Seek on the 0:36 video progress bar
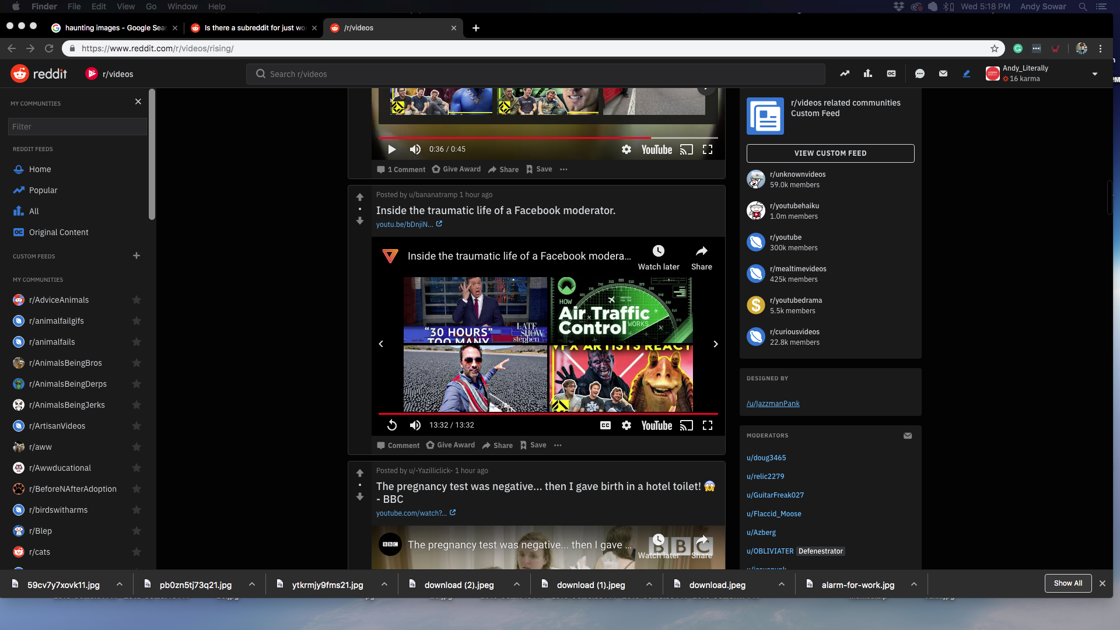Image resolution: width=1120 pixels, height=630 pixels. (548, 138)
